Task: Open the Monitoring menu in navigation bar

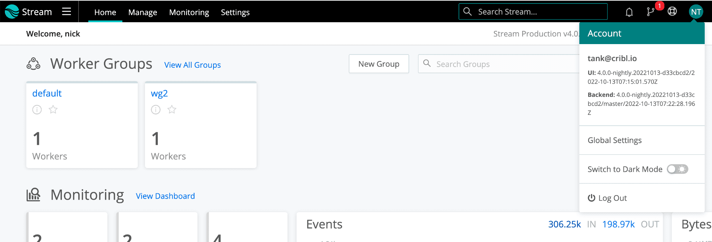Action: [x=189, y=12]
